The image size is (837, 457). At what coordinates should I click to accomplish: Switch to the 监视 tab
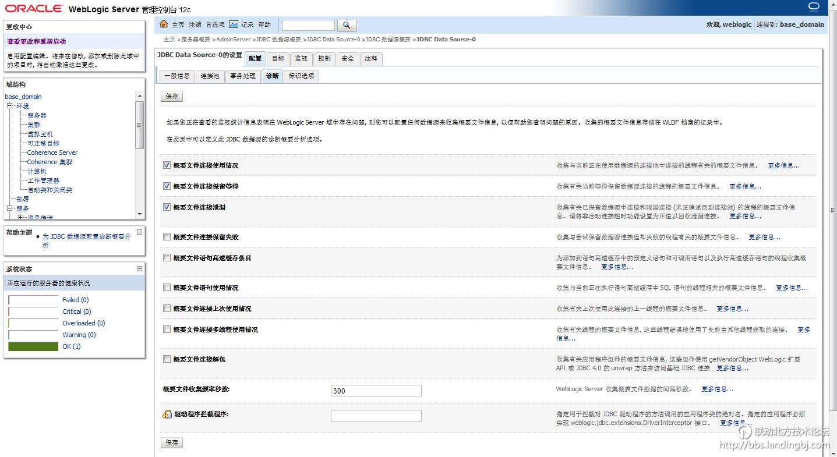tap(301, 59)
